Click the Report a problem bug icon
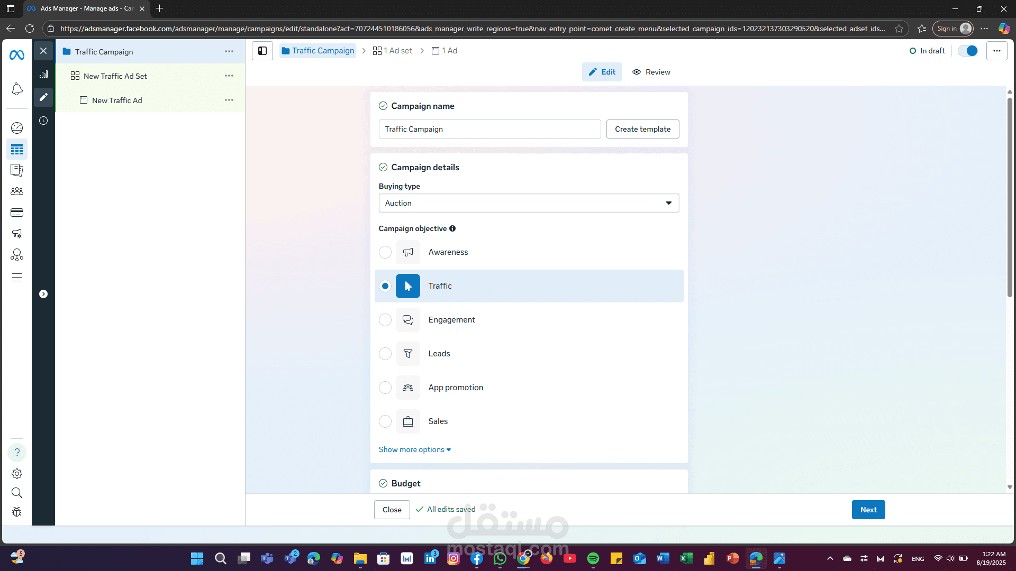The image size is (1016, 571). click(17, 512)
